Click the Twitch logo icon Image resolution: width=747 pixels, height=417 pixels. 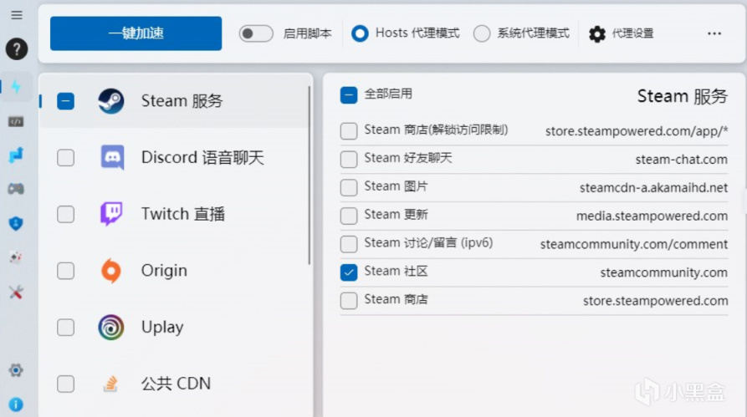[111, 214]
